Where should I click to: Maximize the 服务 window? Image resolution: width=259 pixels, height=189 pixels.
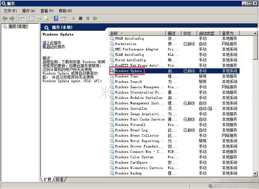(249, 3)
